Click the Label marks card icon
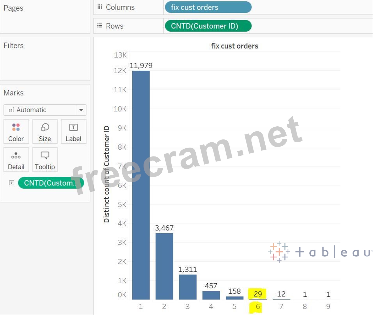The width and height of the screenshot is (373, 315). click(x=73, y=127)
